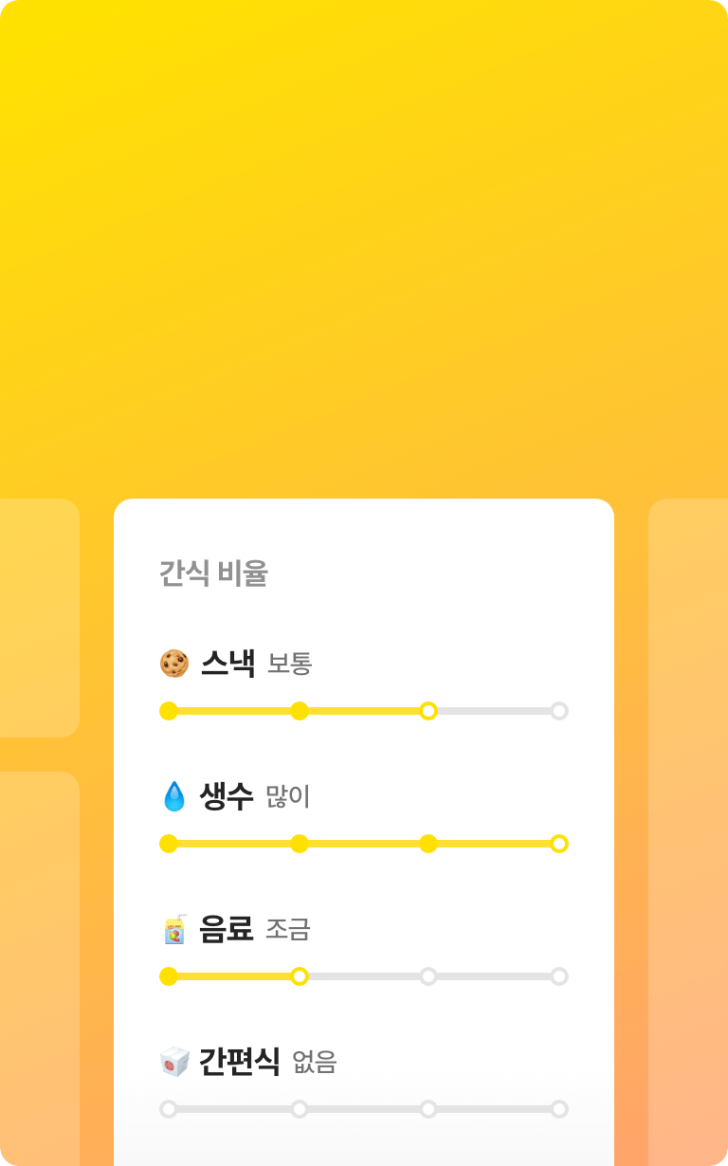This screenshot has height=1166, width=728.
Task: Set 음료 slider to the last stop
Action: click(559, 976)
